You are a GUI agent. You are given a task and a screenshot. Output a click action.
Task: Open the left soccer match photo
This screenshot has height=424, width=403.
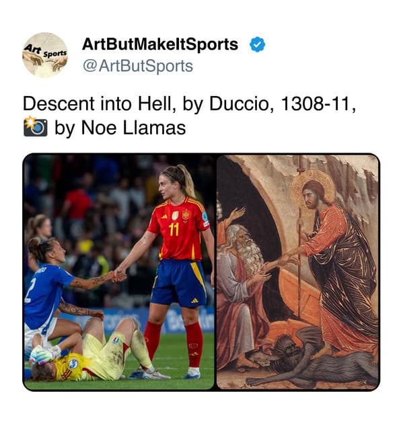point(119,271)
